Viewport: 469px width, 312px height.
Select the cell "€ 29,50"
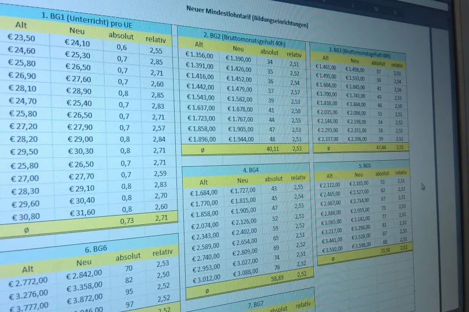point(24,151)
